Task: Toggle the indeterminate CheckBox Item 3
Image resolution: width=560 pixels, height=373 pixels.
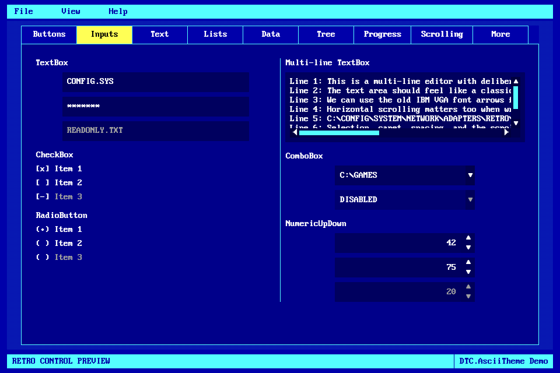Action: point(59,196)
